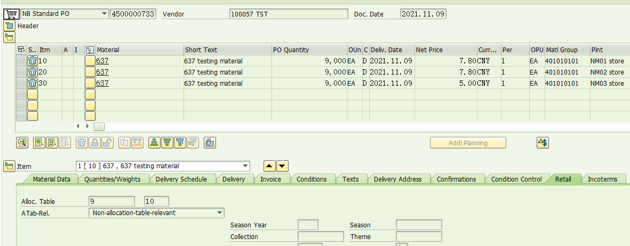Click the Collection input field
This screenshot has height=246, width=630.
(x=321, y=236)
